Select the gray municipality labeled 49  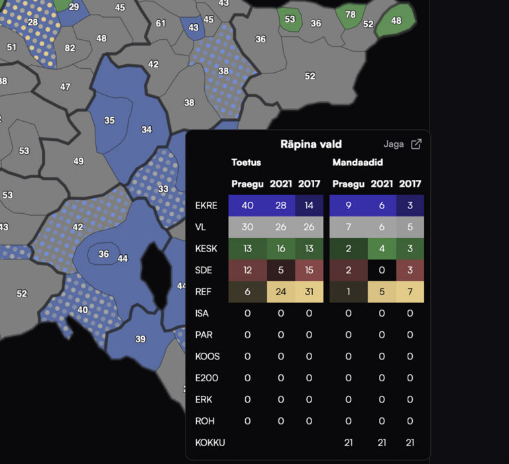[78, 161]
